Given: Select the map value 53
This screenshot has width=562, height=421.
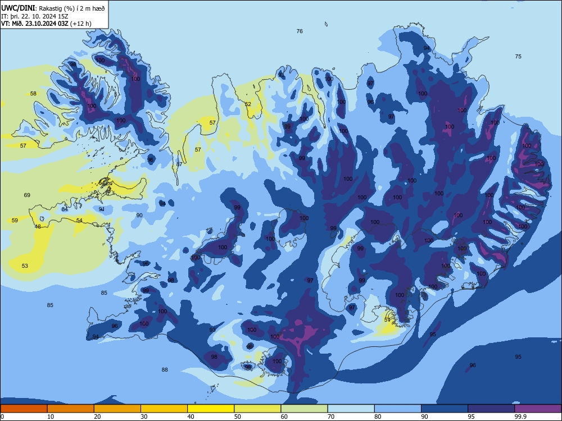Looking at the screenshot, I should [25, 266].
